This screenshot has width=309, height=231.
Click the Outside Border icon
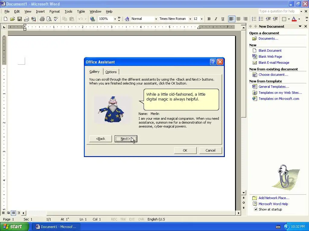284,19
